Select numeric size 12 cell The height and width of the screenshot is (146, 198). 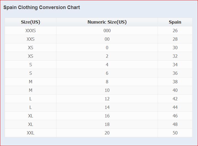[x=107, y=99]
